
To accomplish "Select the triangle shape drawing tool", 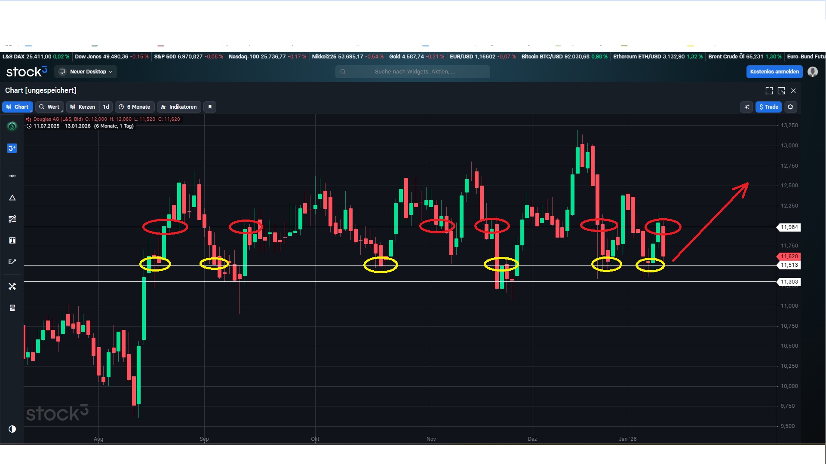I will (x=12, y=198).
